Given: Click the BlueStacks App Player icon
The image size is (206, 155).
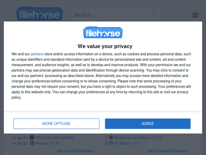Looking at the screenshot, I should point(111,137).
